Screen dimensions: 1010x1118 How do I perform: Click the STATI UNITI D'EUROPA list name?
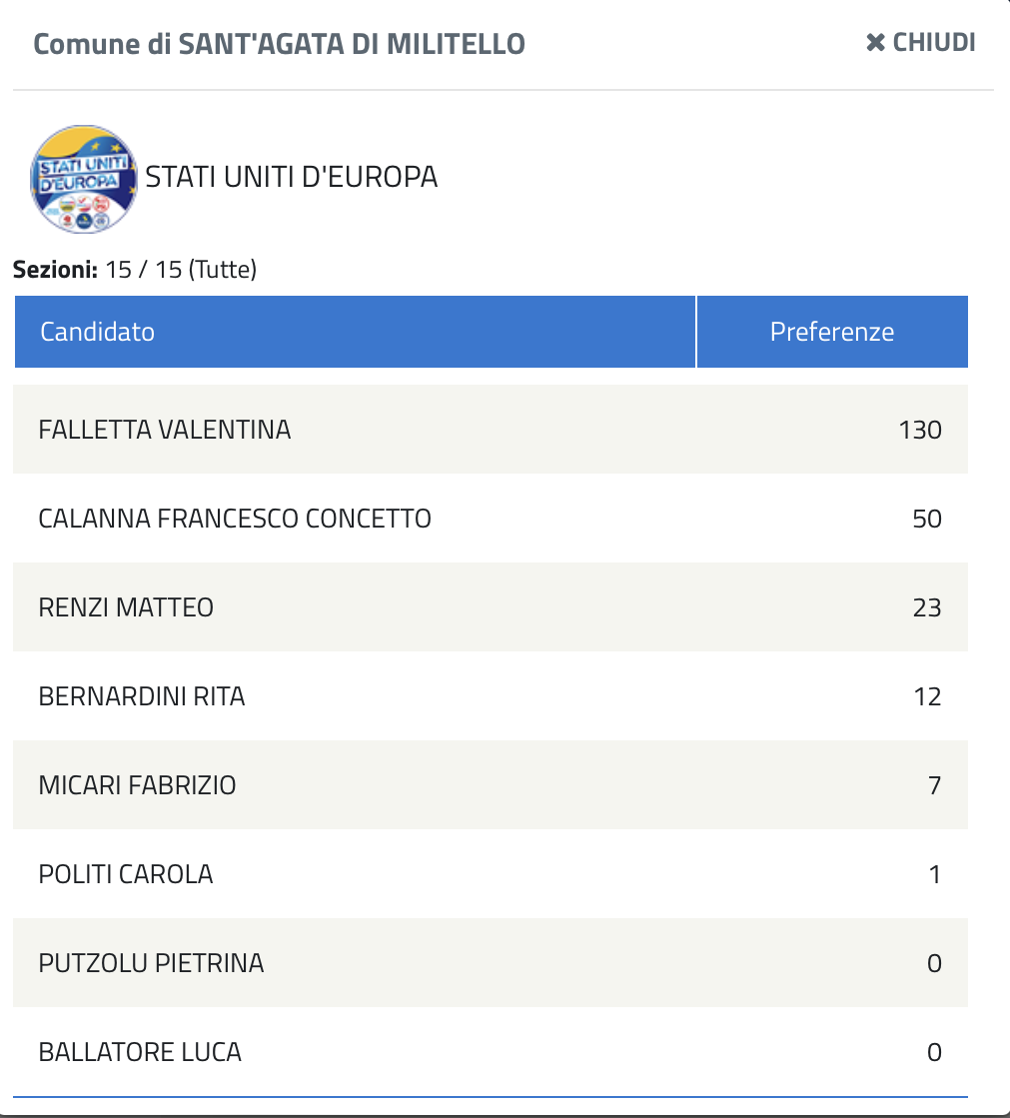[x=292, y=178]
